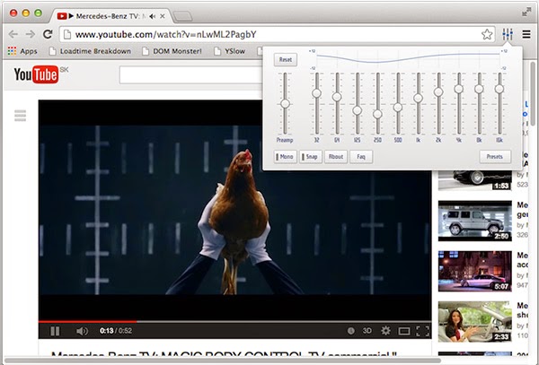Open the 2:50 silver SUV video thumbnail
The image size is (539, 365).
point(475,221)
